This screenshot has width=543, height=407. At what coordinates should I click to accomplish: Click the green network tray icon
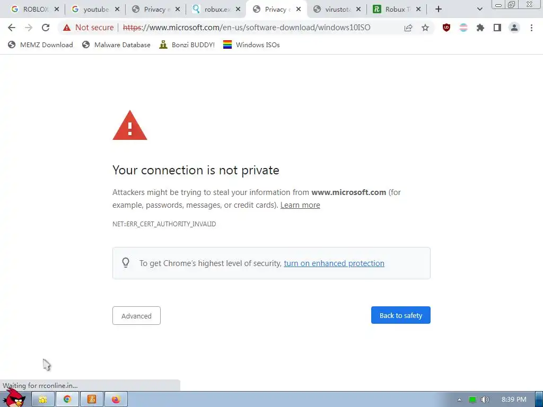pyautogui.click(x=472, y=400)
